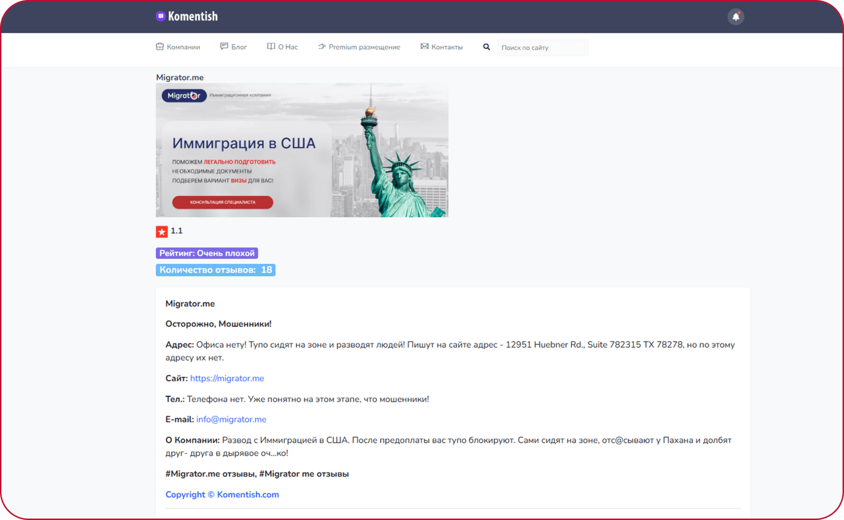Click the red star rating icon
The image size is (844, 520).
[x=162, y=232]
